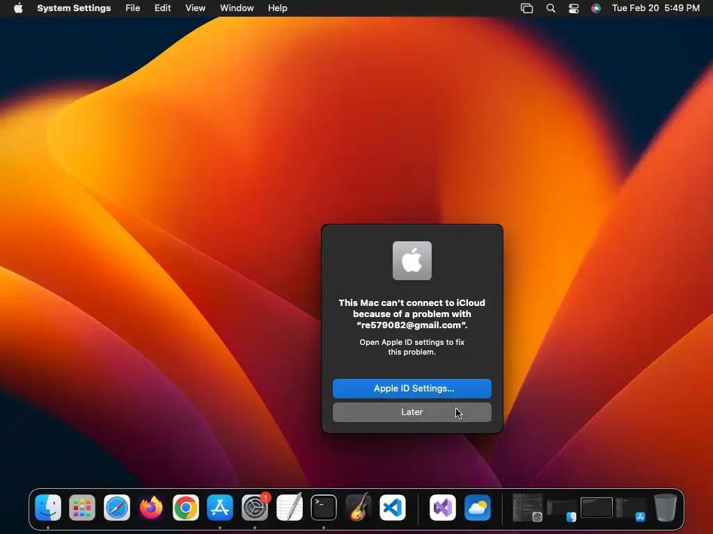Open the Window menu
The width and height of the screenshot is (713, 534).
[237, 8]
